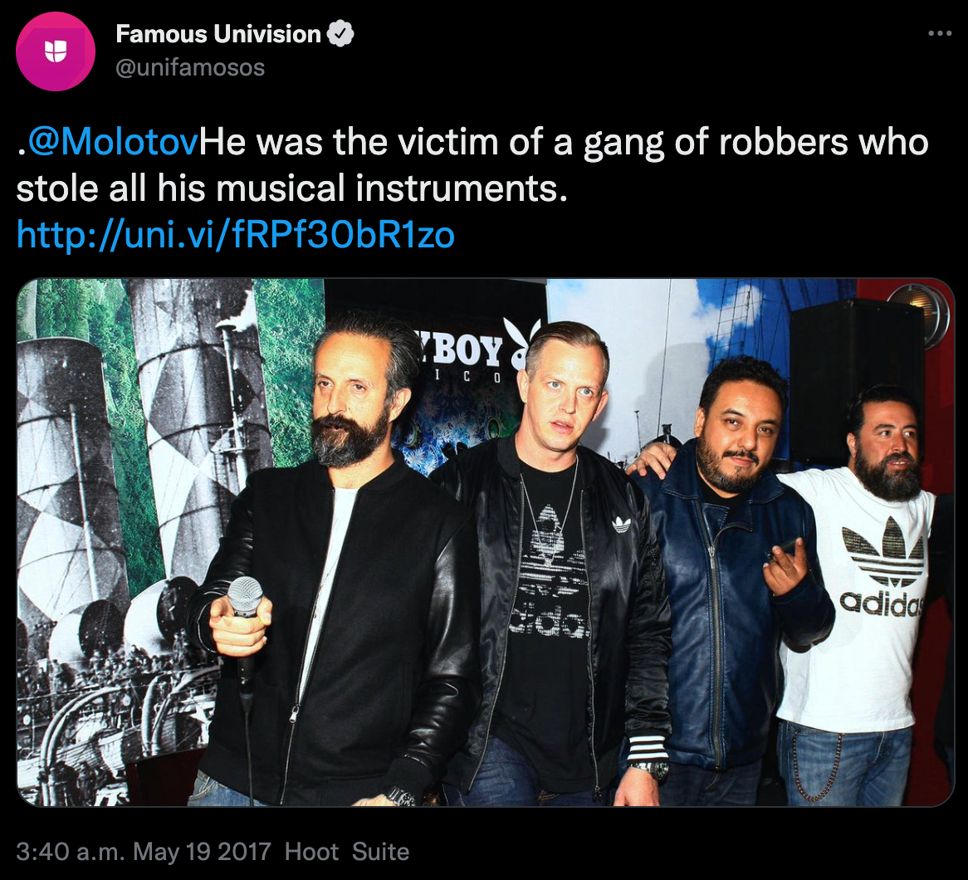Screen dimensions: 968x880
Task: Click the verified badge beside Famous Univision
Action: pyautogui.click(x=340, y=34)
